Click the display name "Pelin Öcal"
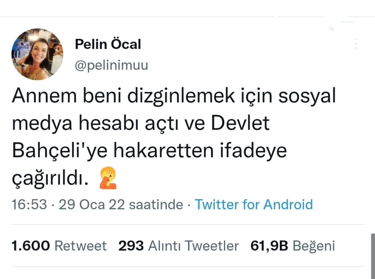The height and width of the screenshot is (279, 375). [x=108, y=44]
